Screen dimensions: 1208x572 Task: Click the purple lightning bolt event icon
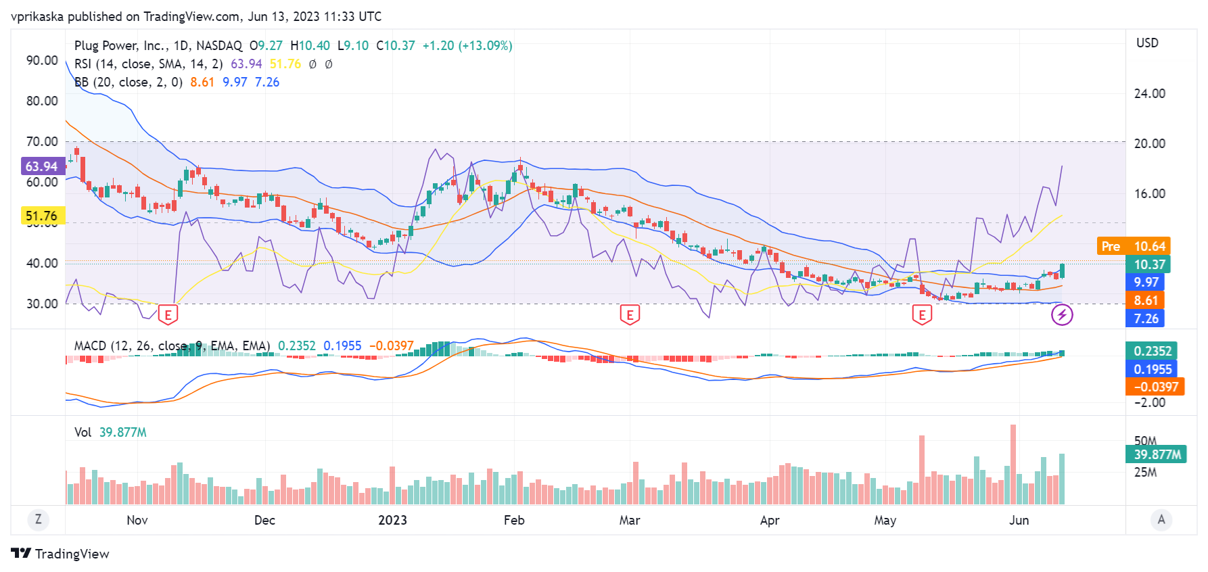(1062, 314)
